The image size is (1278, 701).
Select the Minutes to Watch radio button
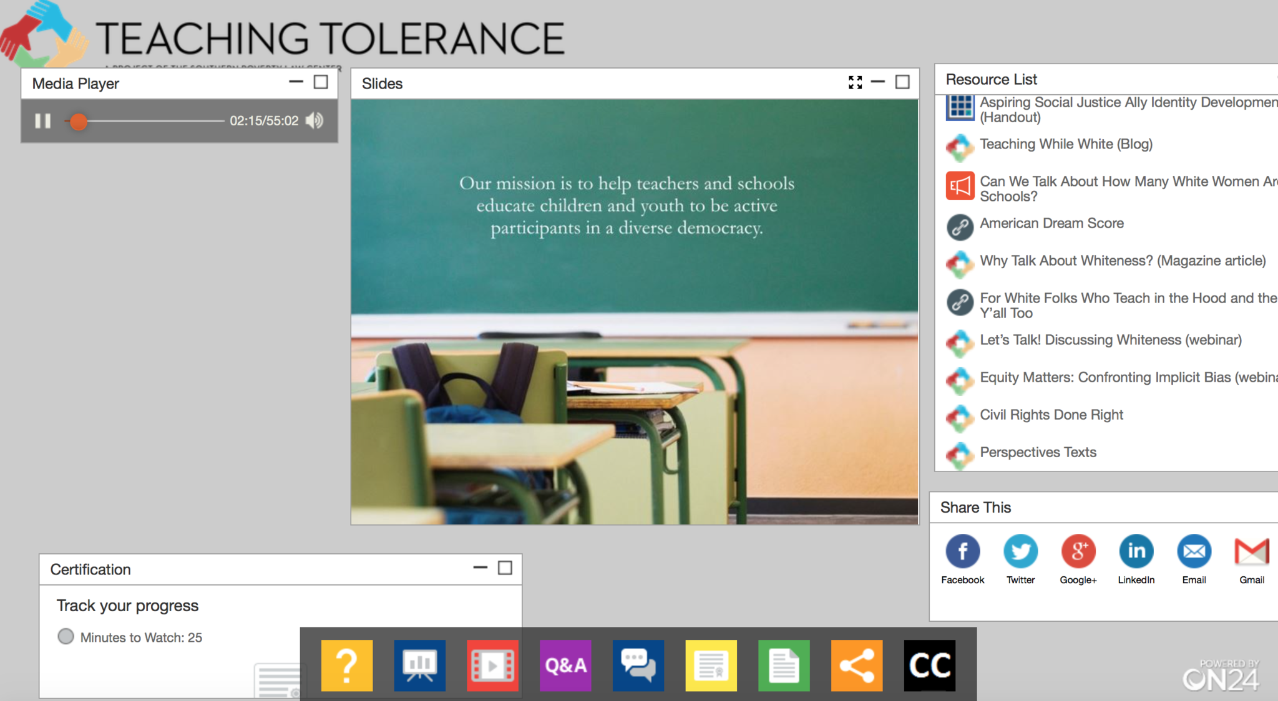[66, 637]
